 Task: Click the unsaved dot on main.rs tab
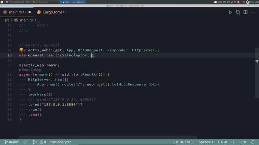[x=30, y=12]
